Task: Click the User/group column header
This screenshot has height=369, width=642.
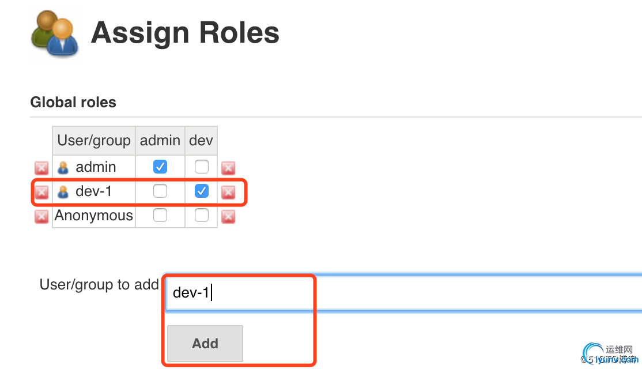Action: coord(94,141)
